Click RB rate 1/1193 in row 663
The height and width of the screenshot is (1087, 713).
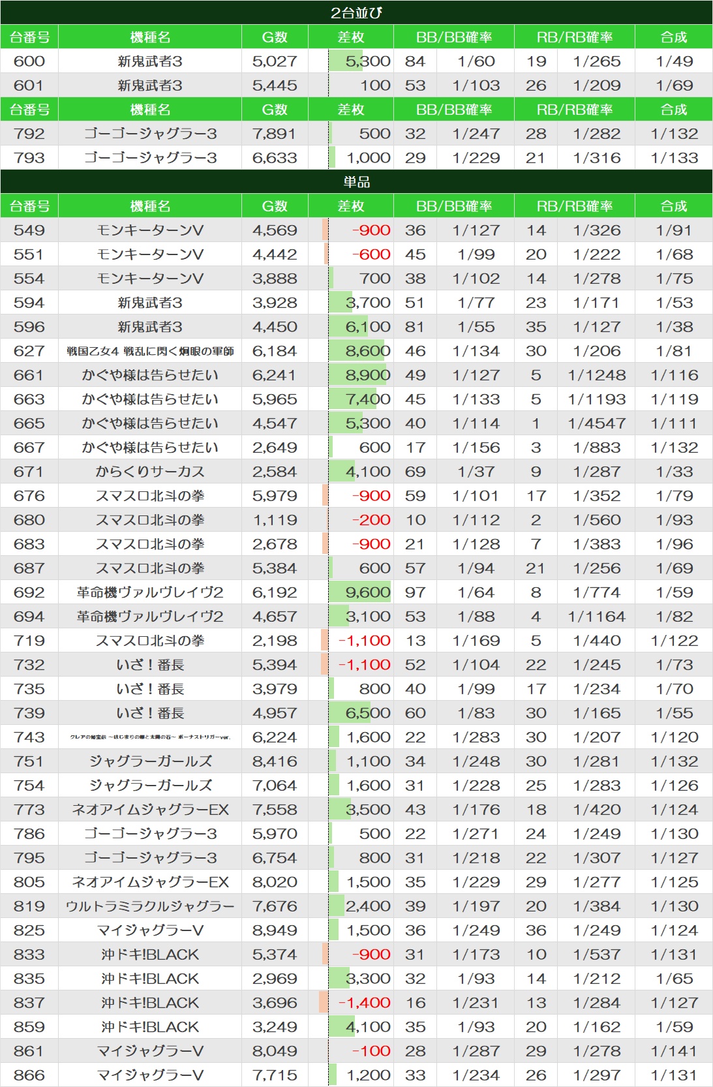coord(597,399)
